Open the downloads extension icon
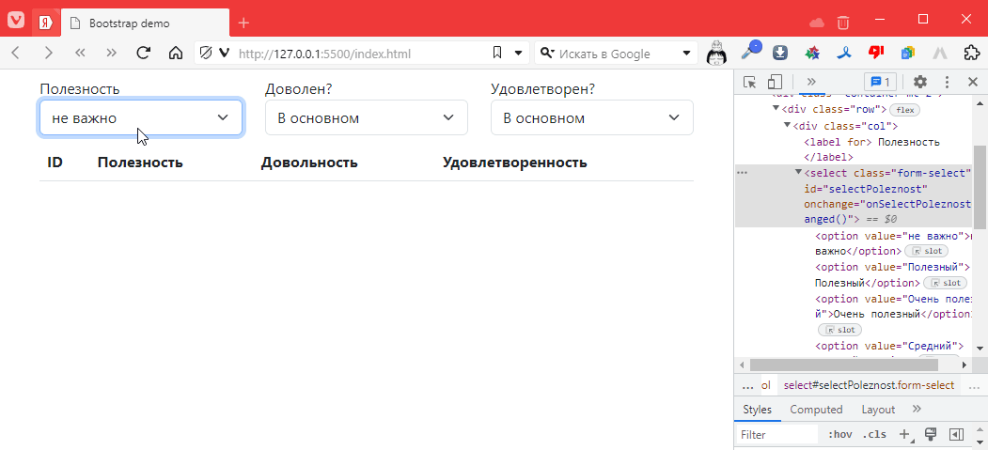Screen dimensions: 988x450 [780, 54]
